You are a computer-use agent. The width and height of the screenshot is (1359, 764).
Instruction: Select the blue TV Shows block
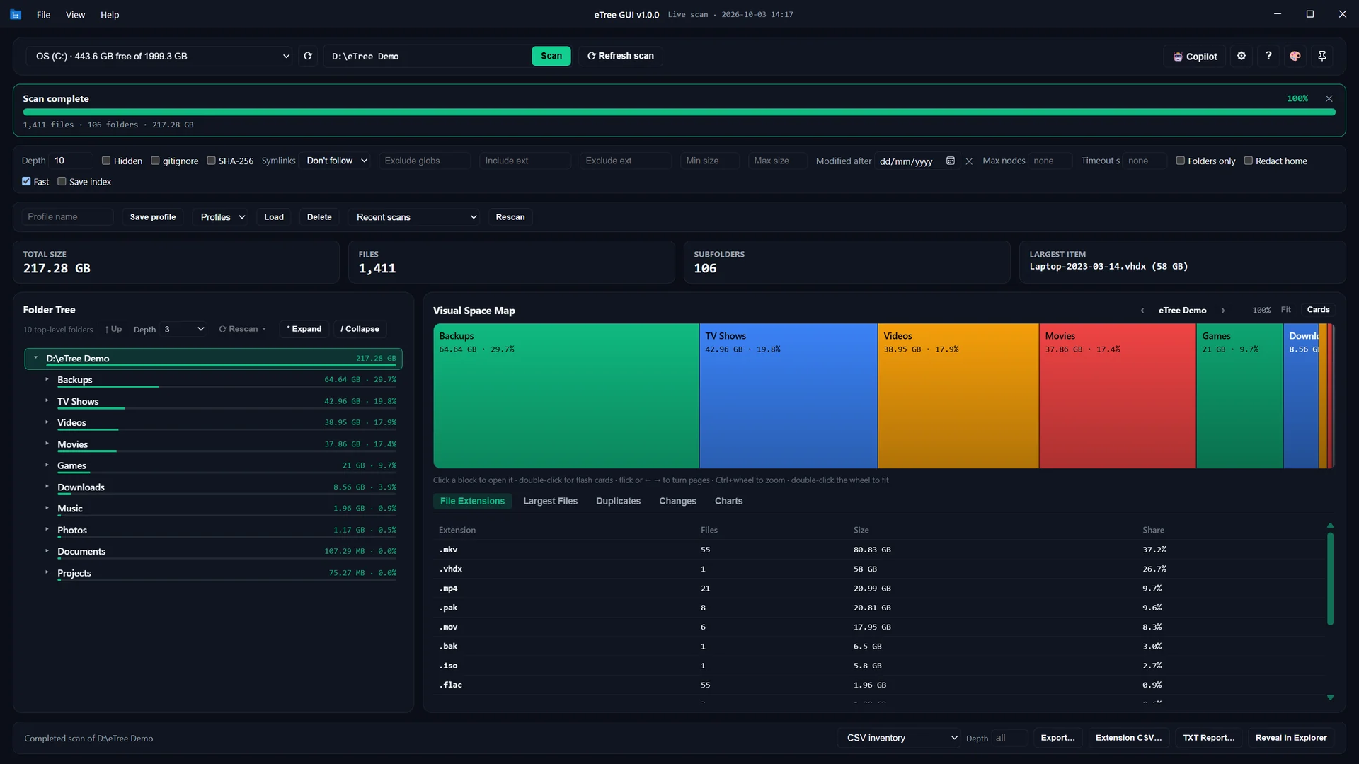coord(788,396)
